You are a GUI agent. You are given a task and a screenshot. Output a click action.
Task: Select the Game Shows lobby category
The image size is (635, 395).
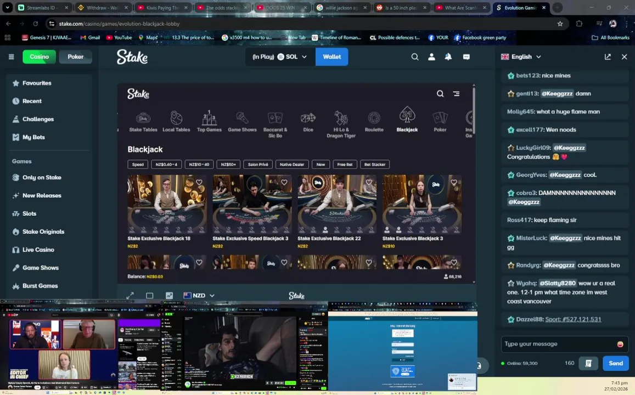click(242, 122)
